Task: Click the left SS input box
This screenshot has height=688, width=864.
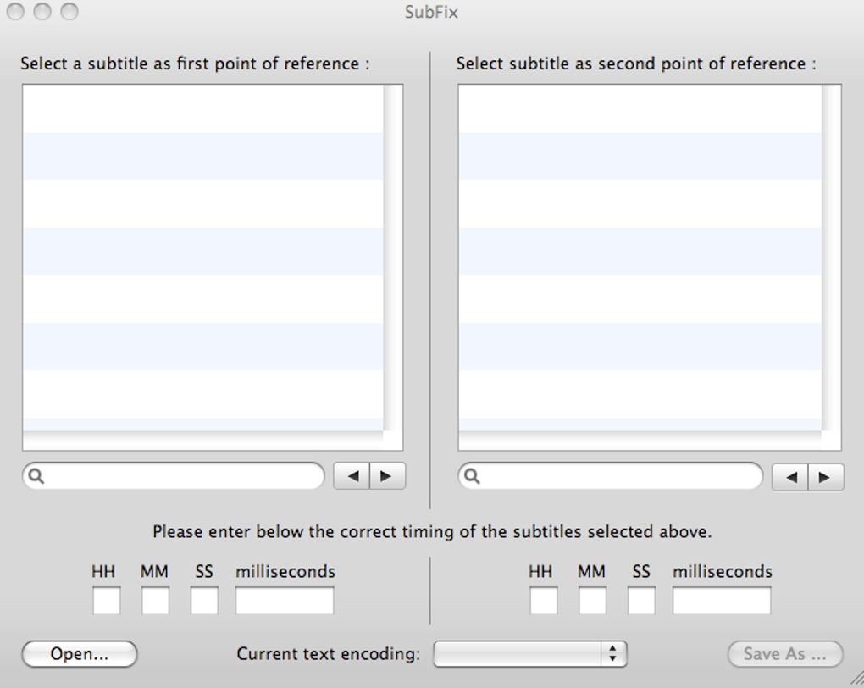Action: tap(204, 601)
